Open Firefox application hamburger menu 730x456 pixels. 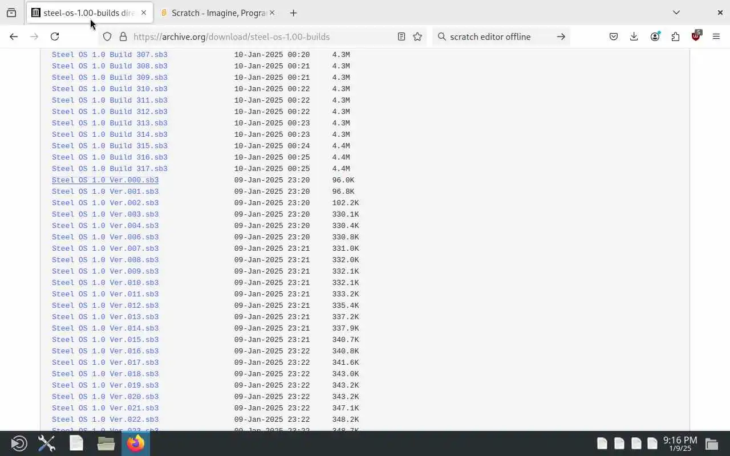tap(716, 36)
